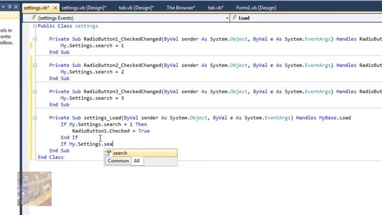Collapse the RadioButton1_CheckedChanged sub

[x=35, y=39]
